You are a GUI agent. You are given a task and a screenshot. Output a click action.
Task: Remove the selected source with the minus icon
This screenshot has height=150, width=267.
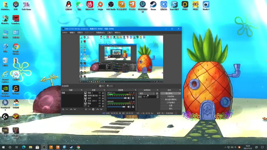(x=89, y=109)
